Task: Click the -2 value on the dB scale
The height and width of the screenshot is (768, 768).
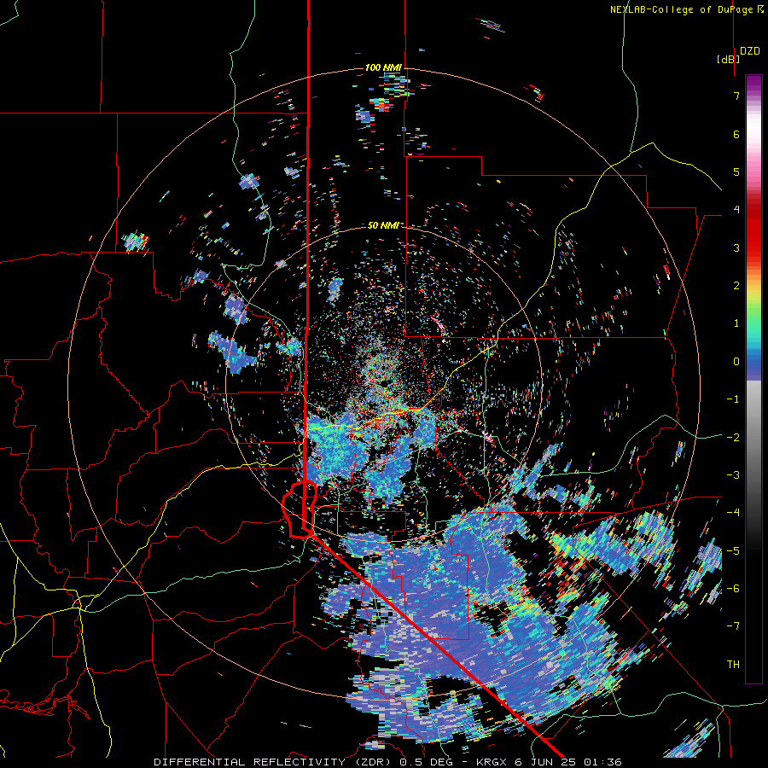Action: click(733, 438)
